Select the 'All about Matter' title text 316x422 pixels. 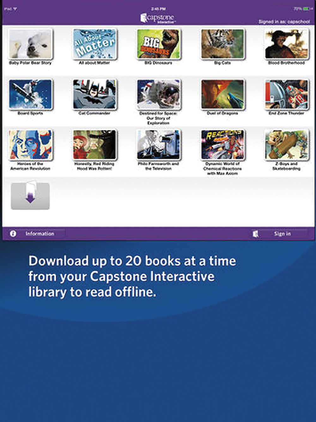94,63
